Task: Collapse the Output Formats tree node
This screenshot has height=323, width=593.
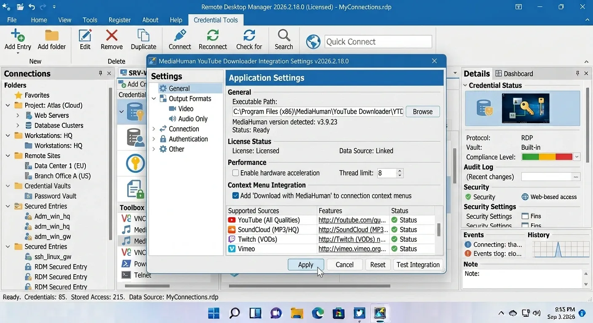Action: click(x=154, y=99)
